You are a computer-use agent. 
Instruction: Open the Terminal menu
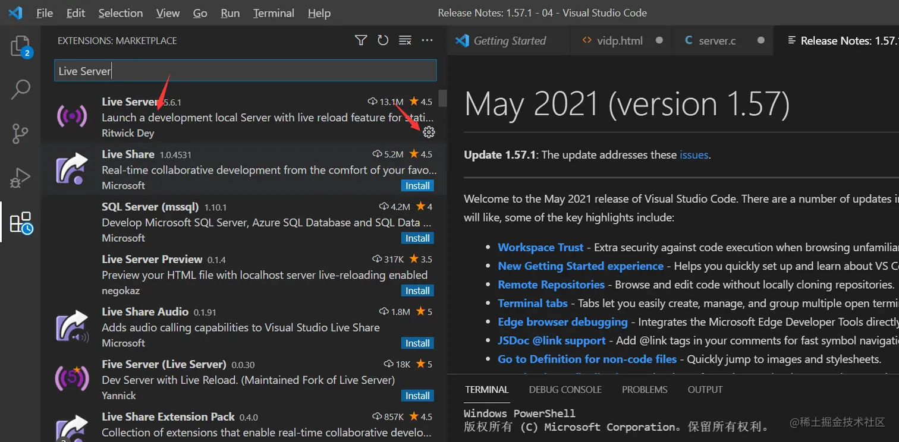[274, 12]
